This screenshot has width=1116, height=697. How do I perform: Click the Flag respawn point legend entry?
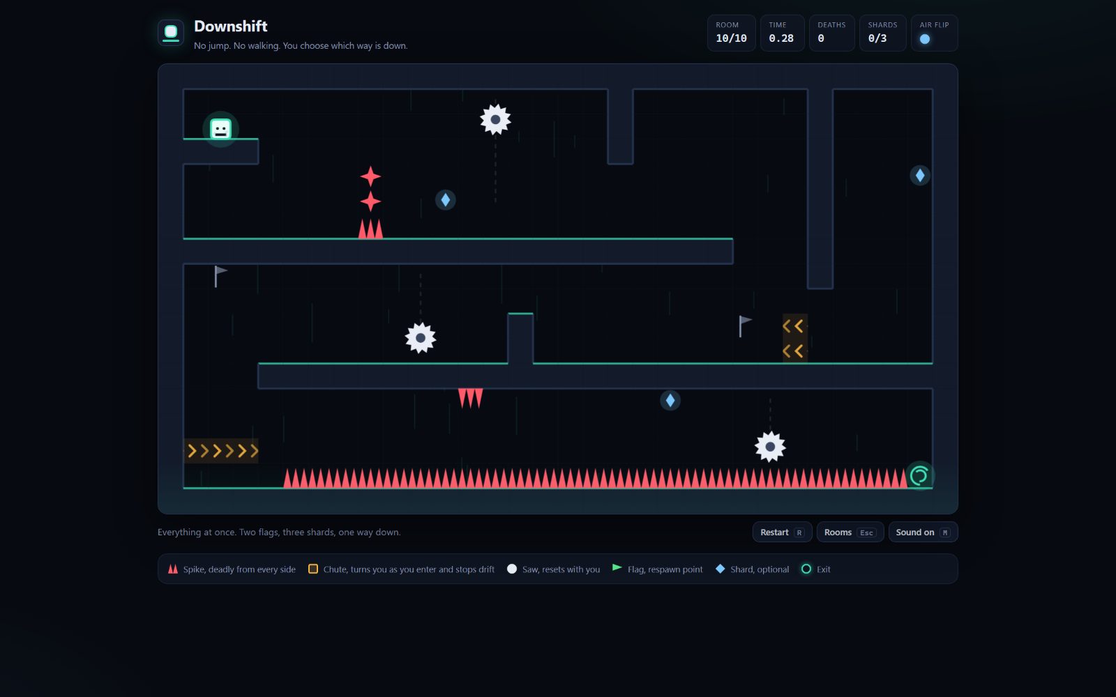click(x=657, y=569)
